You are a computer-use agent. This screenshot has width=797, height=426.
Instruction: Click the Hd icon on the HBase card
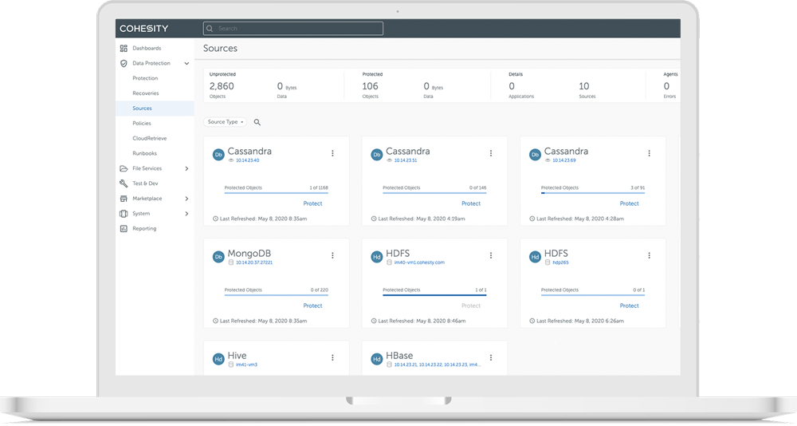coord(377,359)
